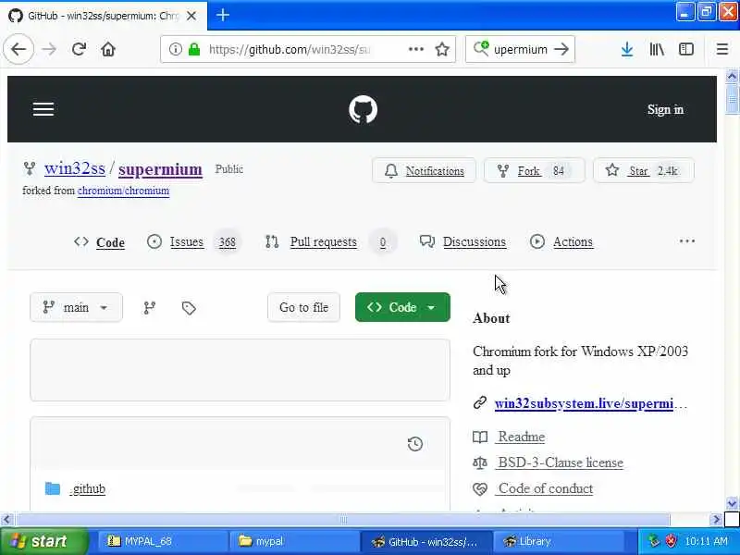Click the fork count 84
This screenshot has width=740, height=555.
[559, 170]
